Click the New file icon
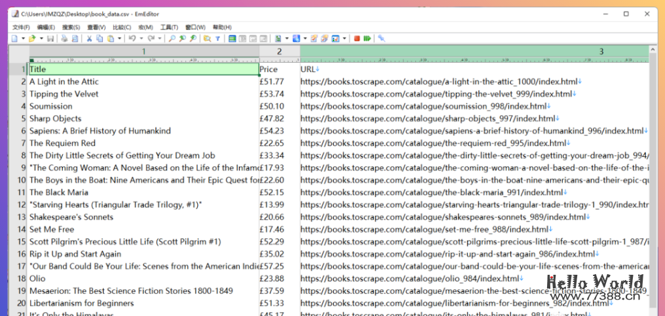This screenshot has width=665, height=316. click(x=14, y=39)
